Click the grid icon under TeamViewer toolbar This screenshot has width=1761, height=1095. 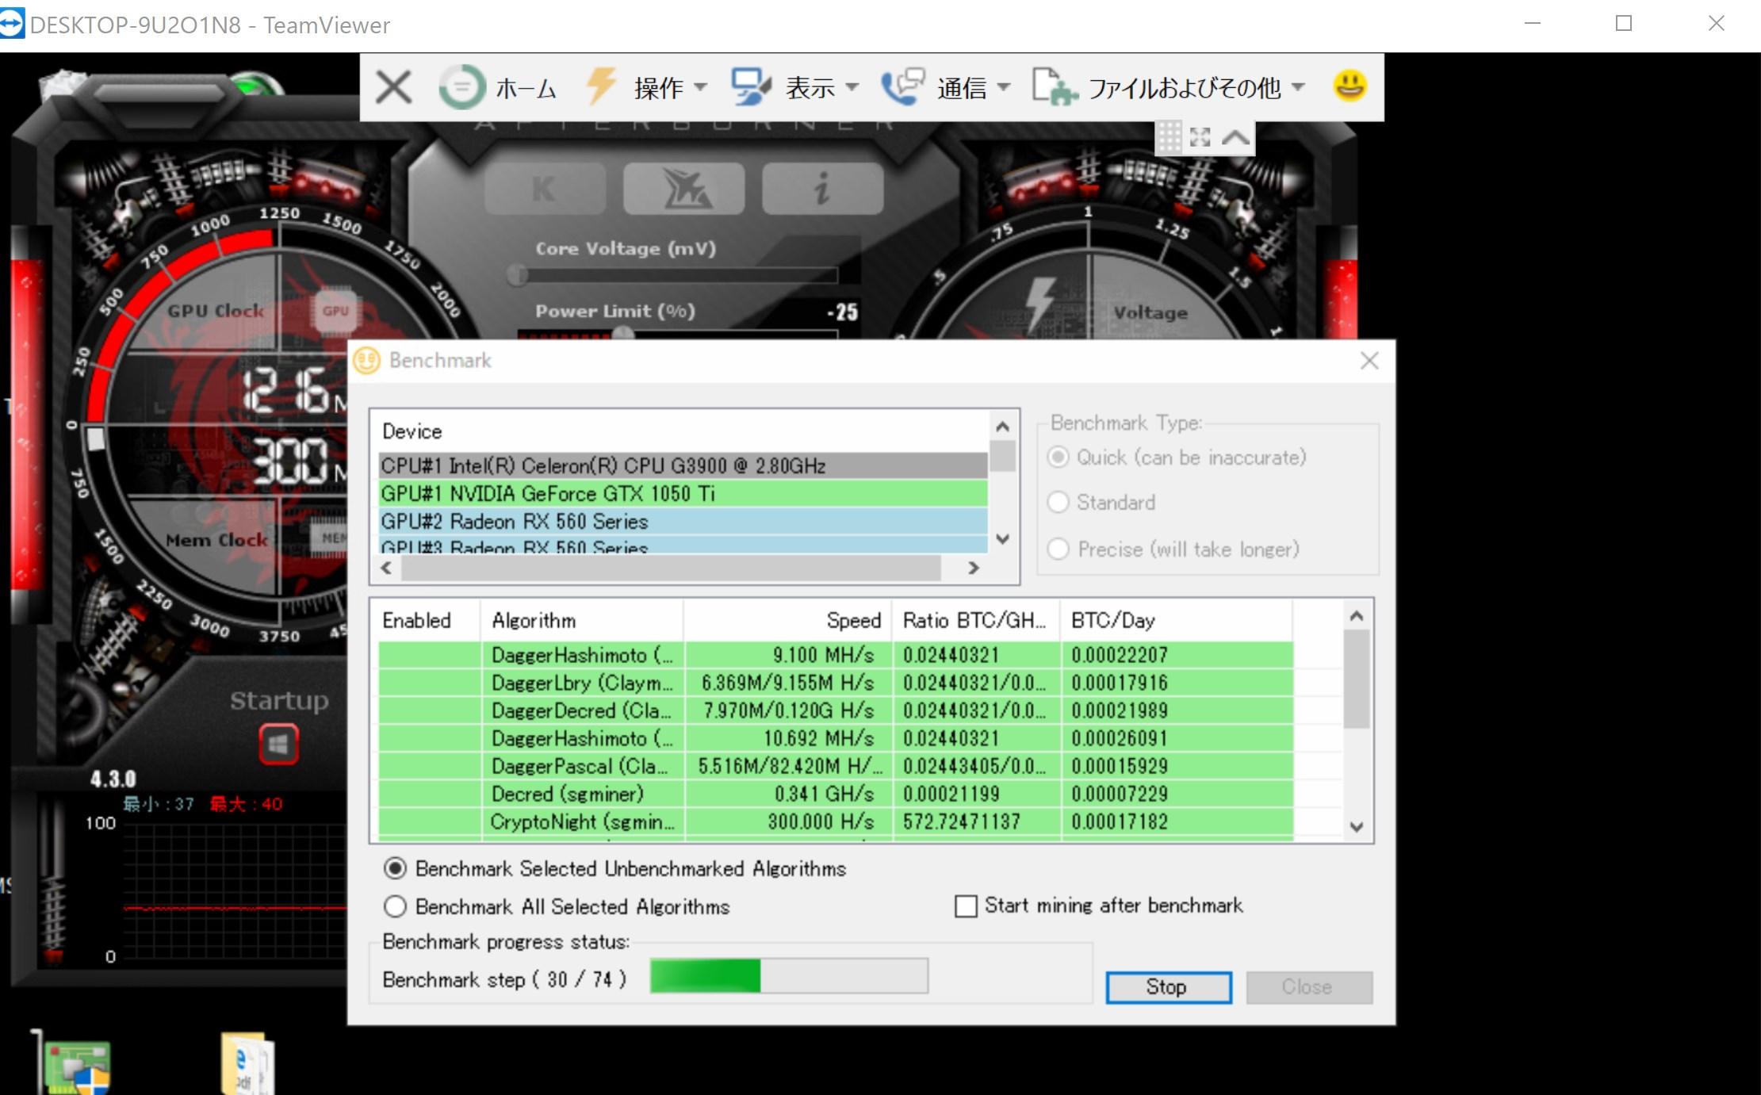[1168, 138]
